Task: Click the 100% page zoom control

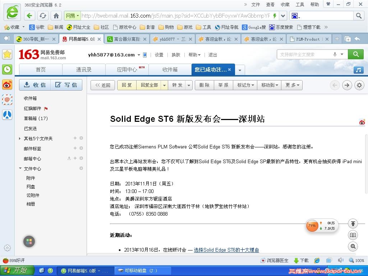Action: (x=356, y=261)
